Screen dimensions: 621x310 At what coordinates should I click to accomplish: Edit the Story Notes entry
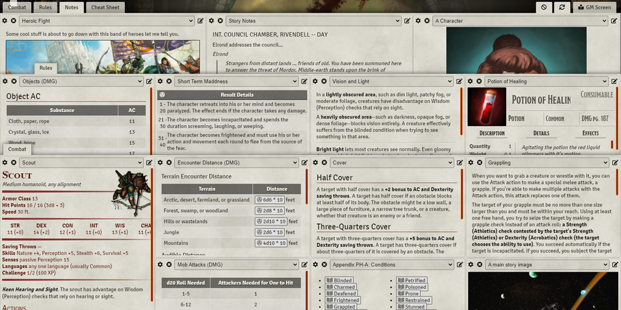point(407,21)
